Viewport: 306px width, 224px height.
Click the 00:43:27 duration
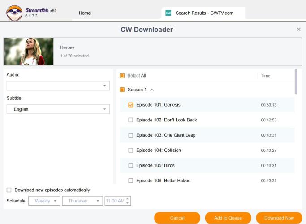point(269,151)
